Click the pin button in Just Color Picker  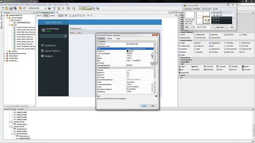(x=232, y=27)
